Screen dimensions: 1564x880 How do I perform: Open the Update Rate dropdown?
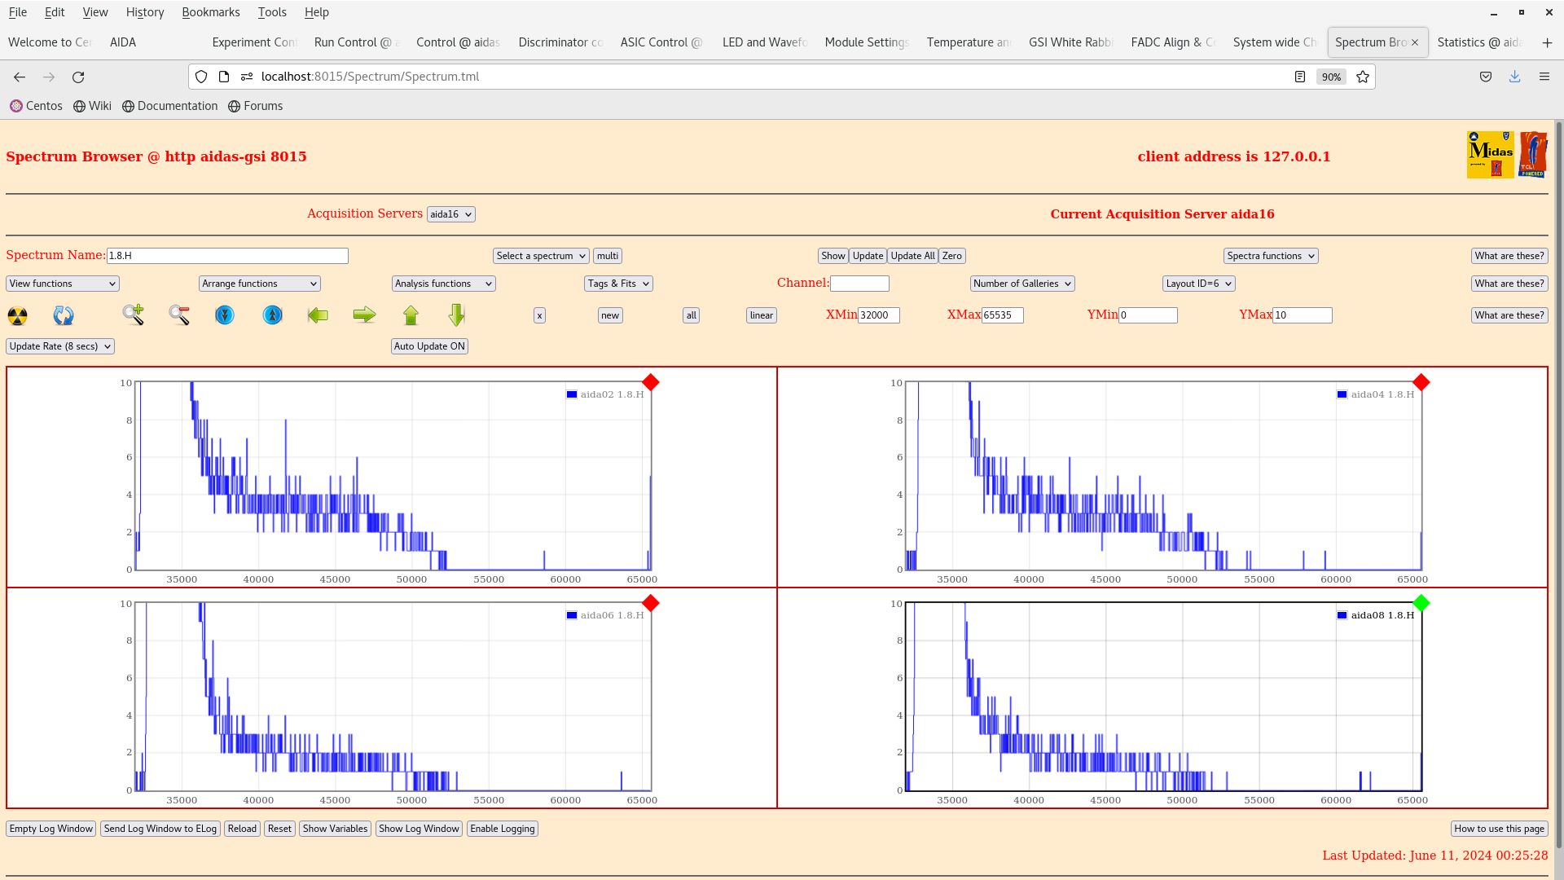point(60,346)
